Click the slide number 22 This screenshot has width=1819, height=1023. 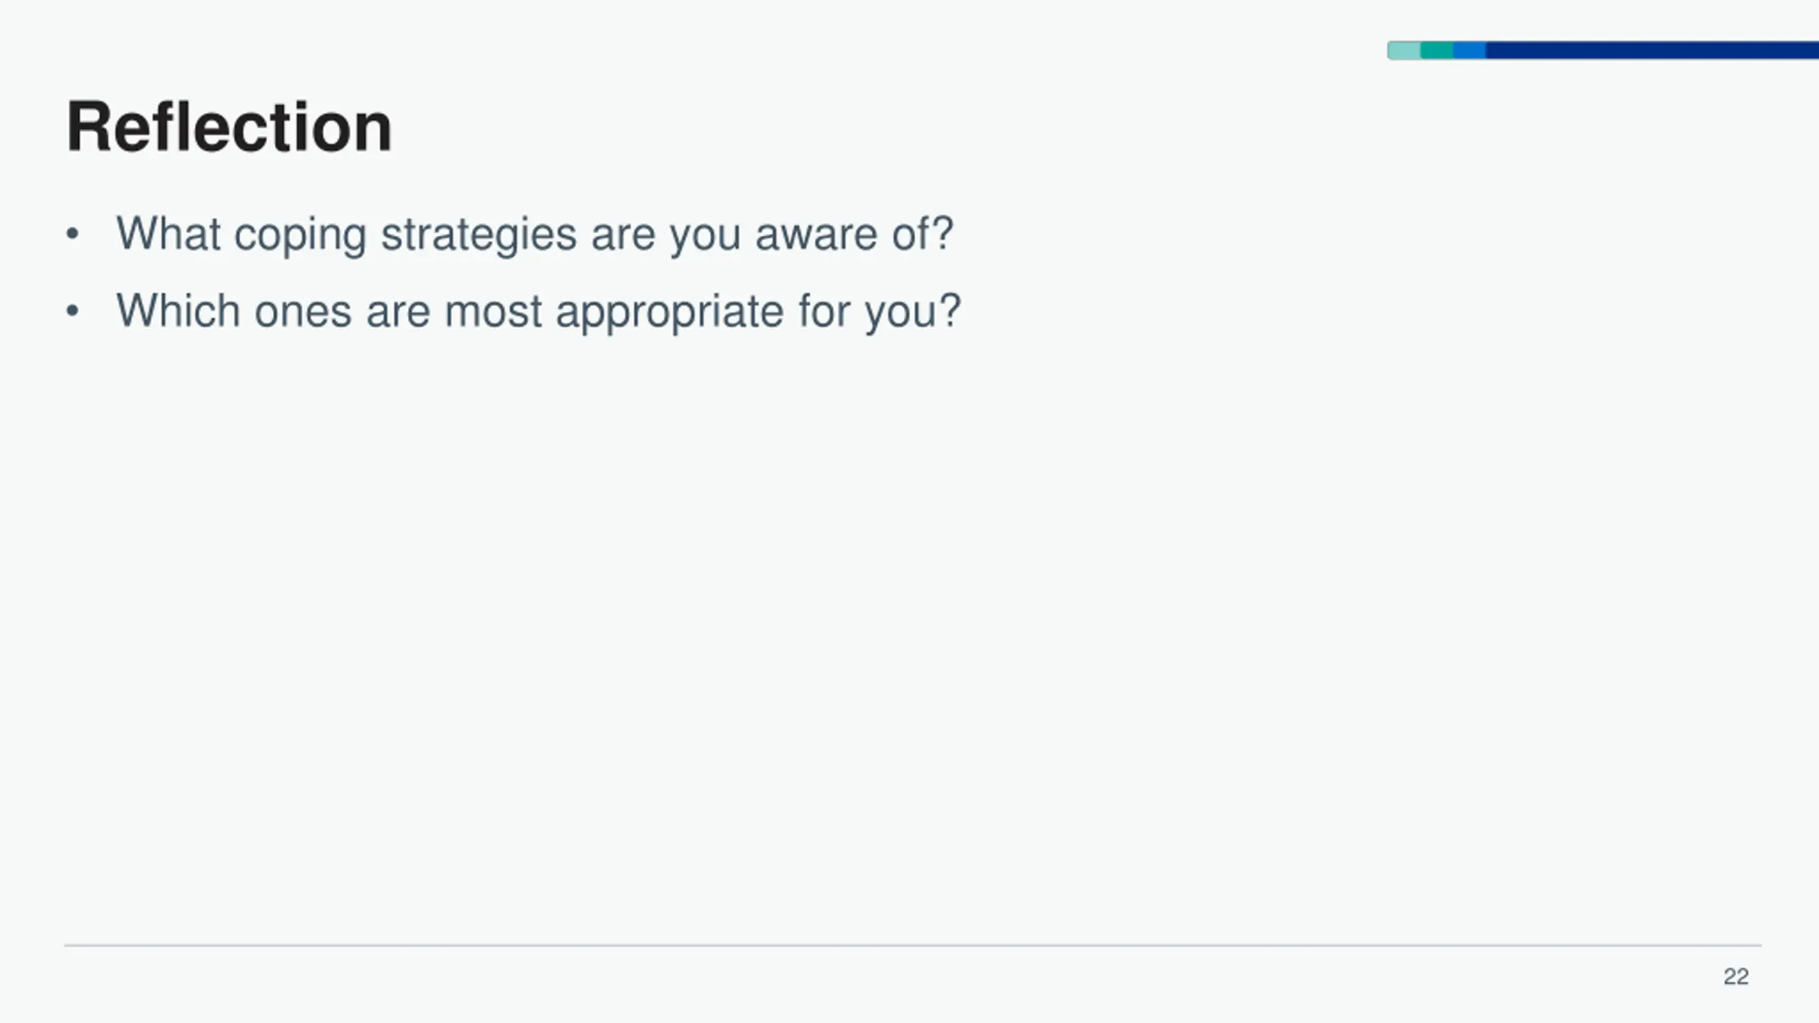click(x=1736, y=977)
